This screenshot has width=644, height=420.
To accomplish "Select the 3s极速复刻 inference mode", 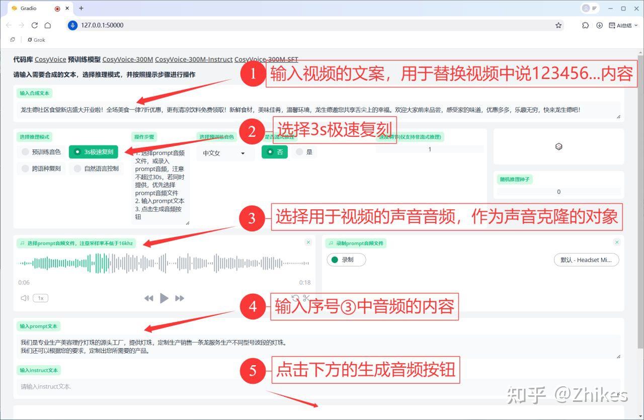I will point(94,152).
